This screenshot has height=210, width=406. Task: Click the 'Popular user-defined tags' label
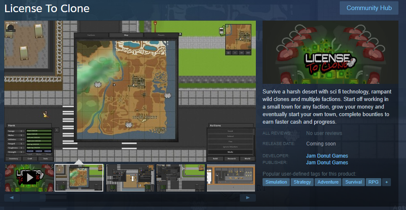pos(310,174)
